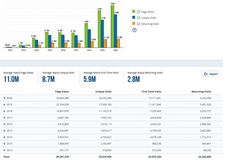The image size is (225, 160).
Task: Click the help question mark icon
Action: click(x=134, y=30)
